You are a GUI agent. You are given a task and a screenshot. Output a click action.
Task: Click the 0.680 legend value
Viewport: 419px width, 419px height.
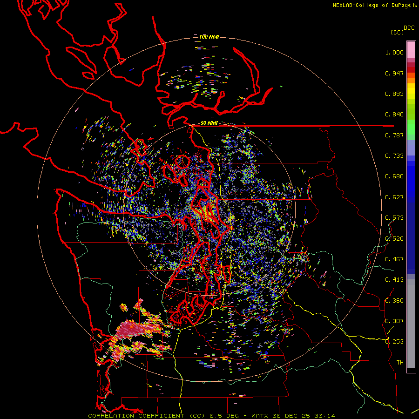point(394,176)
